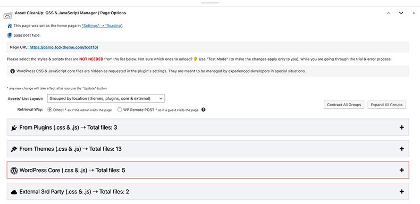The height and width of the screenshot is (204, 420).
Task: Click the Contract All Groups button
Action: [344, 105]
